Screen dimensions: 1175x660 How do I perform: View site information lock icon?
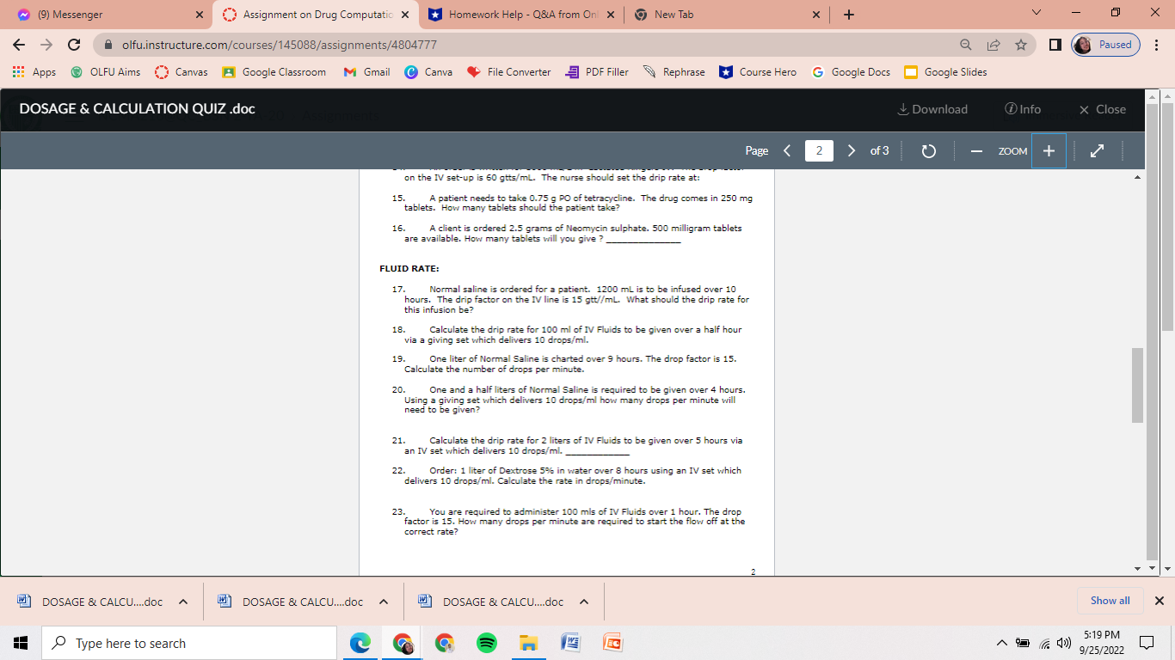tap(108, 45)
